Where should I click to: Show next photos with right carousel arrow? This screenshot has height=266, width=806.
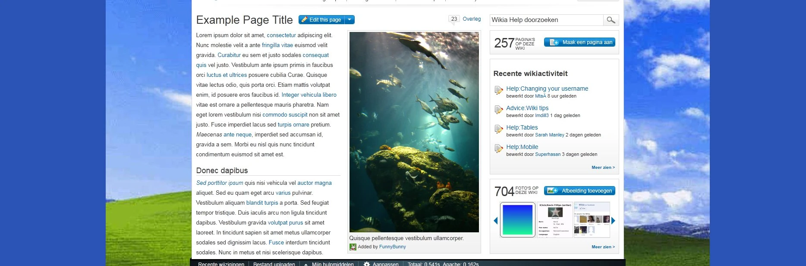point(613,221)
